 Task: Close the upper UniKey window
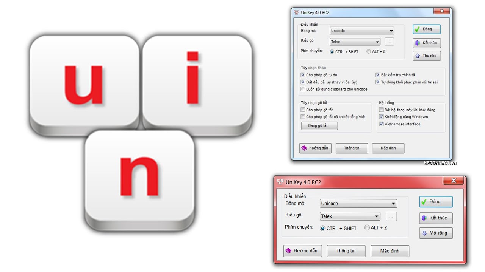[441, 12]
